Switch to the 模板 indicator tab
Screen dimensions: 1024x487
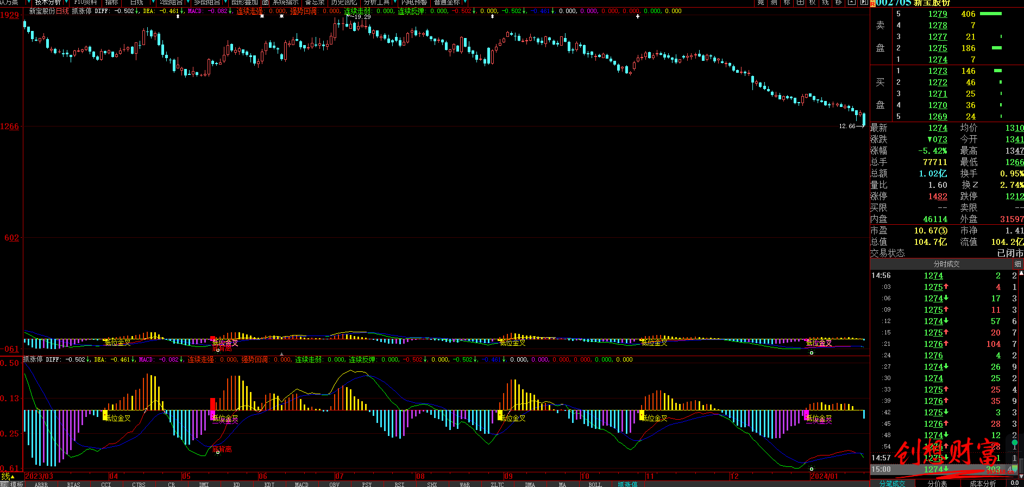point(17,484)
